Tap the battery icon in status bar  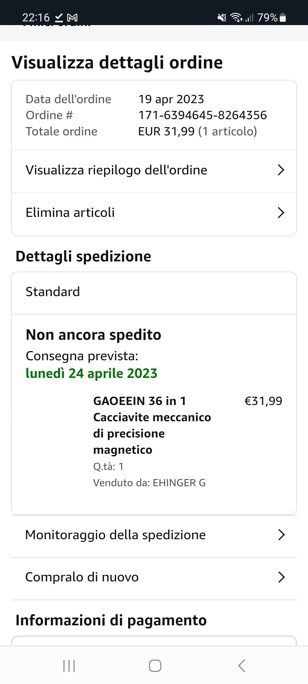[283, 18]
